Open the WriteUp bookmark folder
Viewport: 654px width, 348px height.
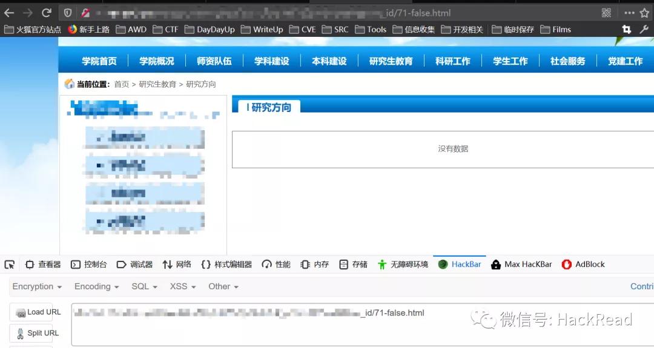tap(262, 30)
